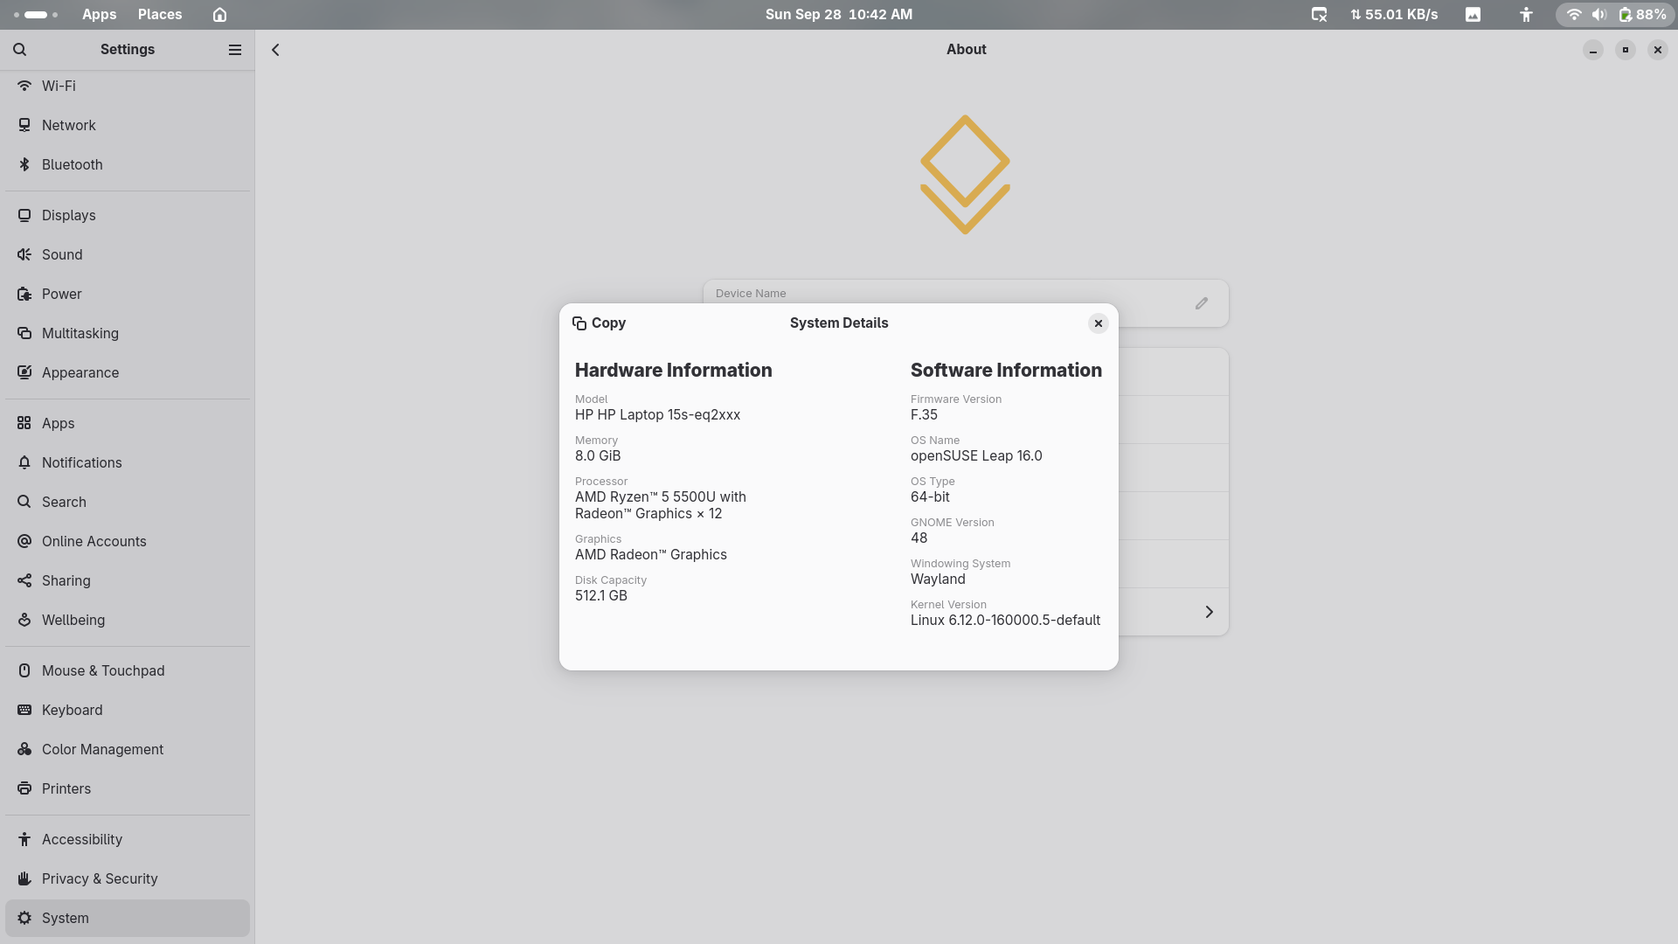Open the clock and calendar menu
The image size is (1678, 944).
coord(838,15)
